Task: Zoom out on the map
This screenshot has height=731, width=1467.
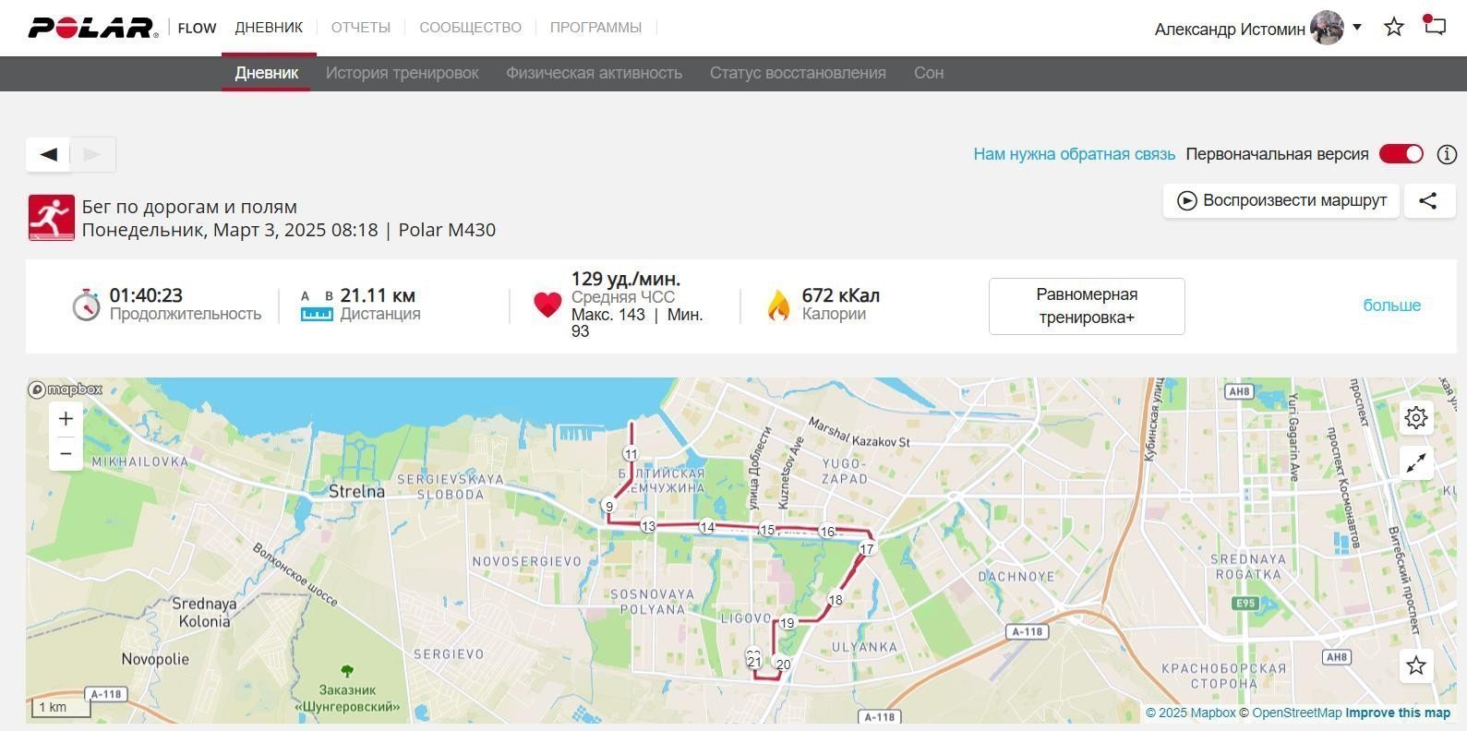Action: coord(66,453)
